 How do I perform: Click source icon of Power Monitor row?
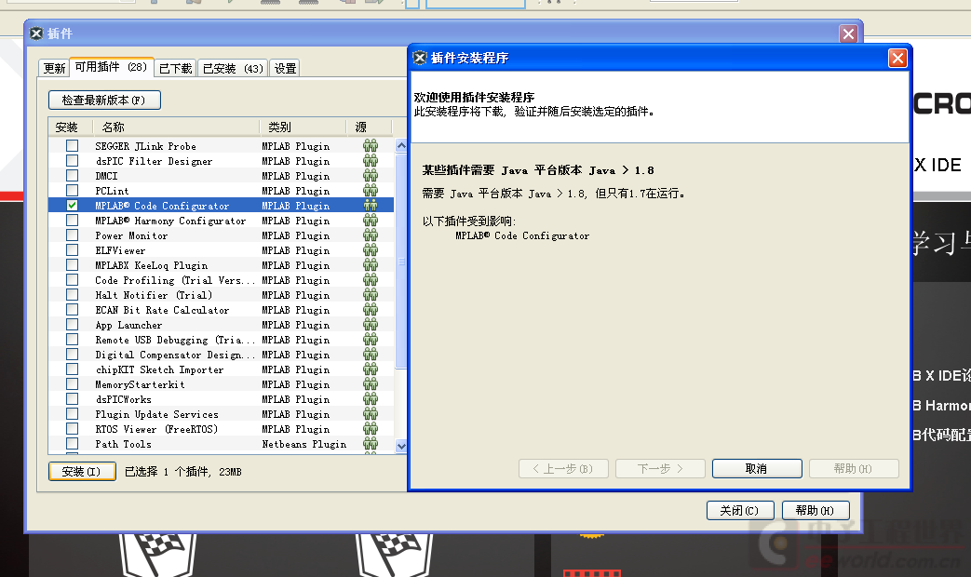point(371,235)
